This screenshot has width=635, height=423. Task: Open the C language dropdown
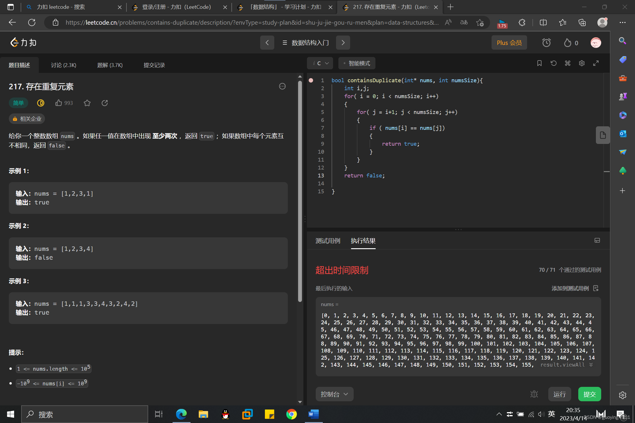coord(320,63)
